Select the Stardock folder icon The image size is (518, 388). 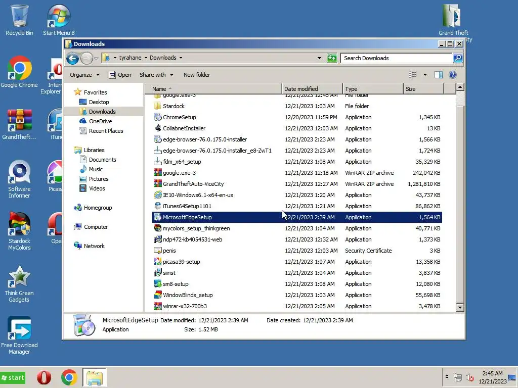(x=158, y=106)
